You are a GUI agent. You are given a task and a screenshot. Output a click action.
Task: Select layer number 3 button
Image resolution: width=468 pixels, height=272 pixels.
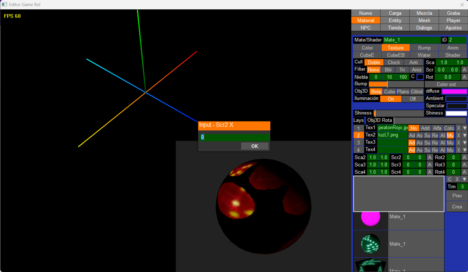pos(358,143)
